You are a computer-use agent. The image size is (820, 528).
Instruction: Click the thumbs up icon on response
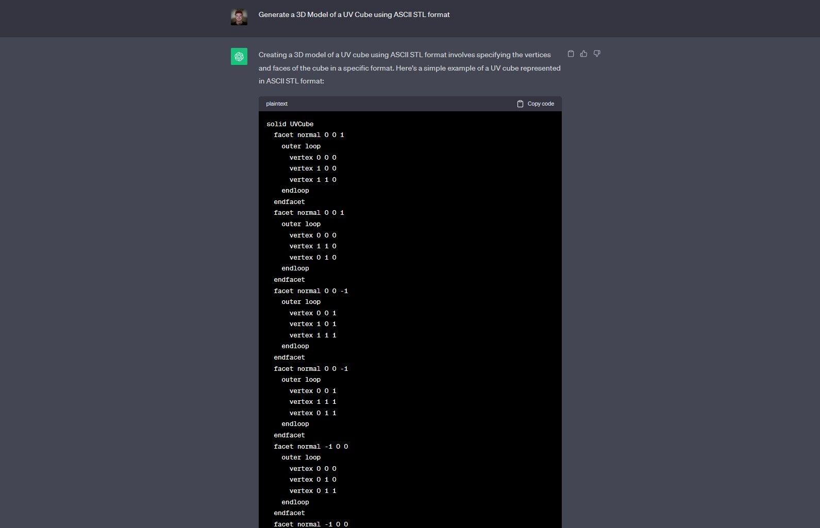coord(583,54)
